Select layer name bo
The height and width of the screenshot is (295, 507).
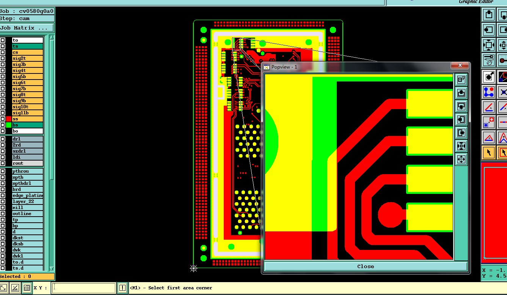[27, 131]
